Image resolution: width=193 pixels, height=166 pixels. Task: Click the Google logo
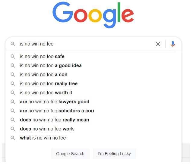93,14
